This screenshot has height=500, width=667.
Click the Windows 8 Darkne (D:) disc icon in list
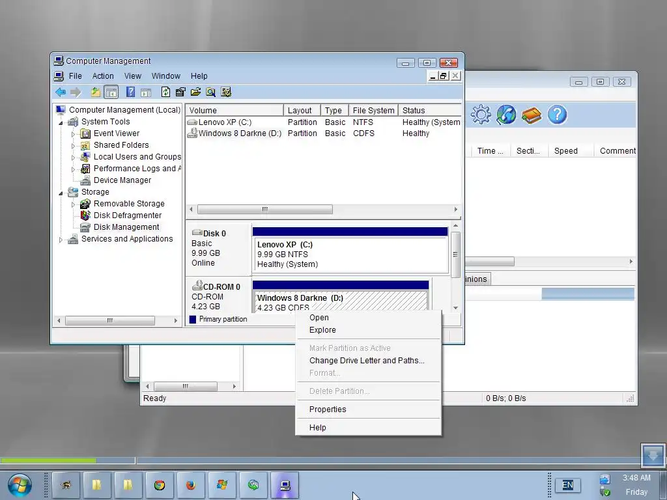[192, 133]
